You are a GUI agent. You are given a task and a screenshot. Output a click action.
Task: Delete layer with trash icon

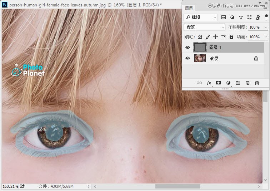(x=257, y=83)
